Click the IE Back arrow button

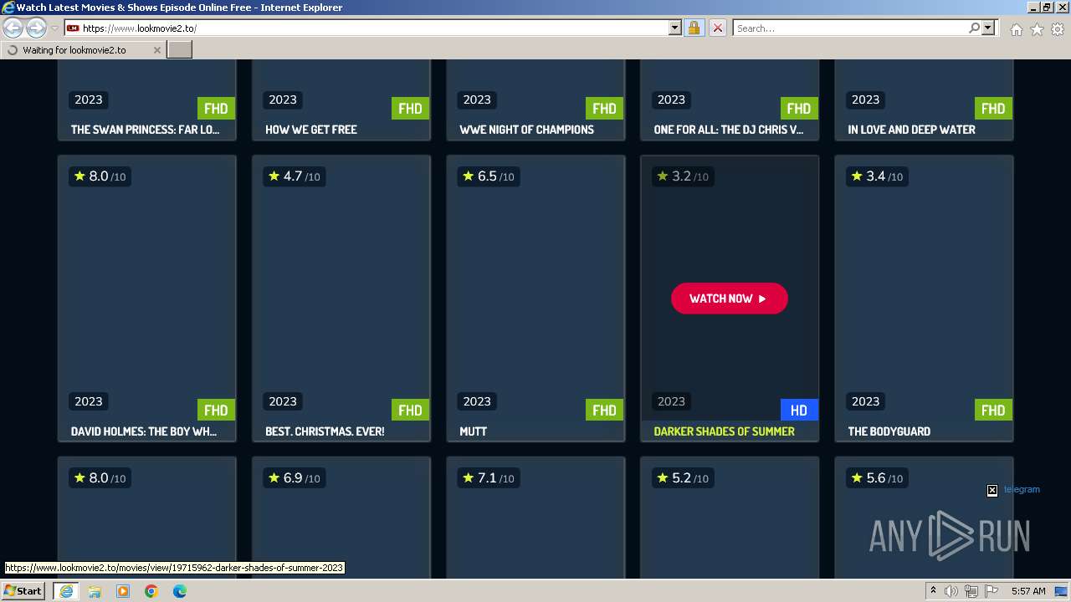coord(13,28)
